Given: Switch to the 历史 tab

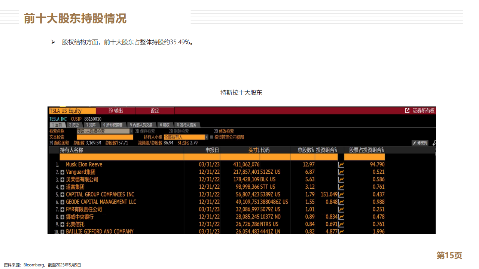Looking at the screenshot, I should (74, 125).
